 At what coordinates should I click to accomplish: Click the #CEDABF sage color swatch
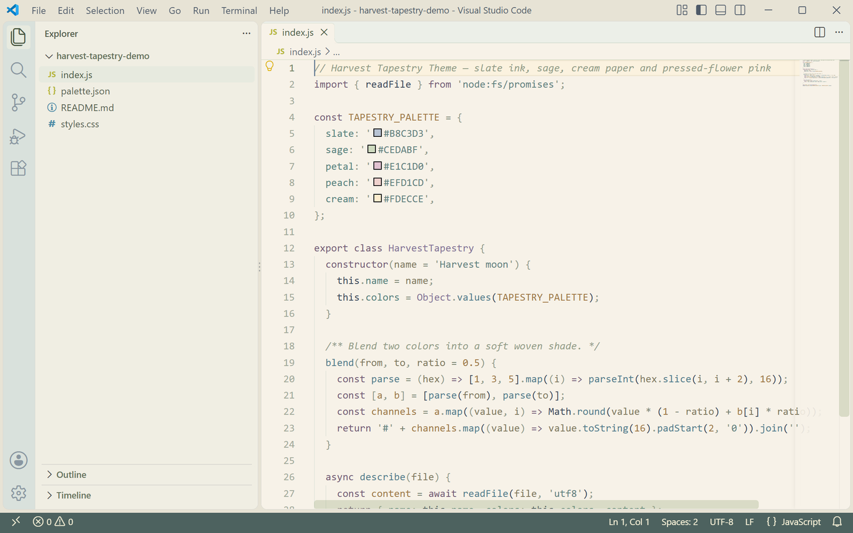(371, 149)
